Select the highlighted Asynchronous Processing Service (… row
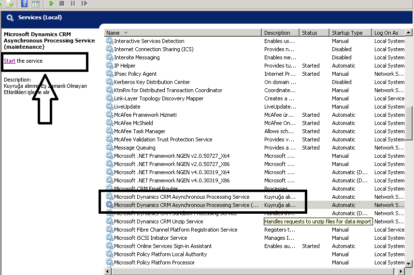414x275 pixels. 255,205
